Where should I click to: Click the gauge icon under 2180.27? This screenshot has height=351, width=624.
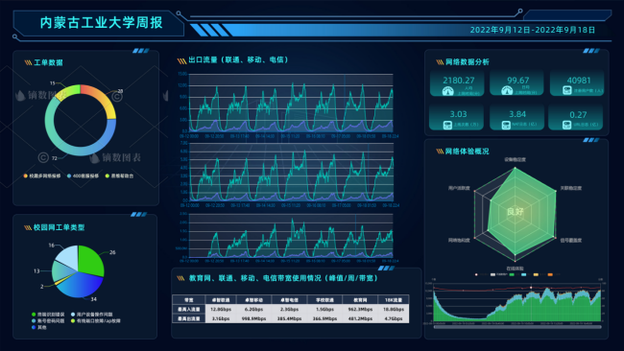pyautogui.click(x=447, y=92)
